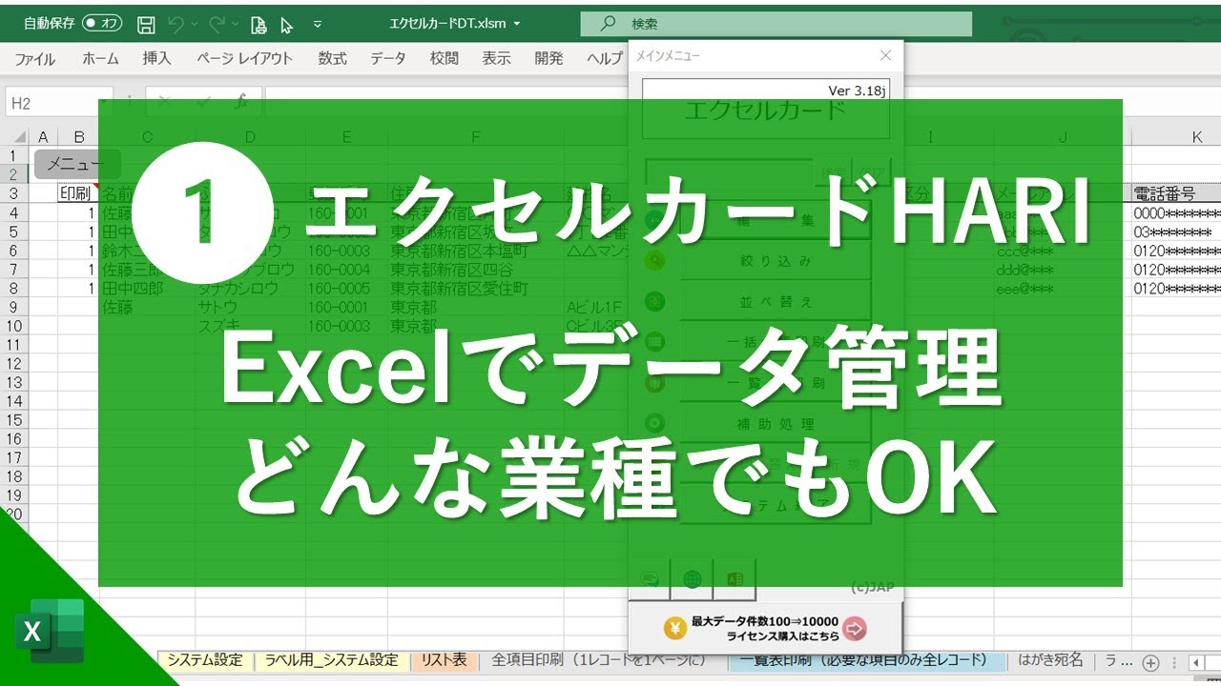
Task: Click into the 検索 search field
Action: pos(775,24)
